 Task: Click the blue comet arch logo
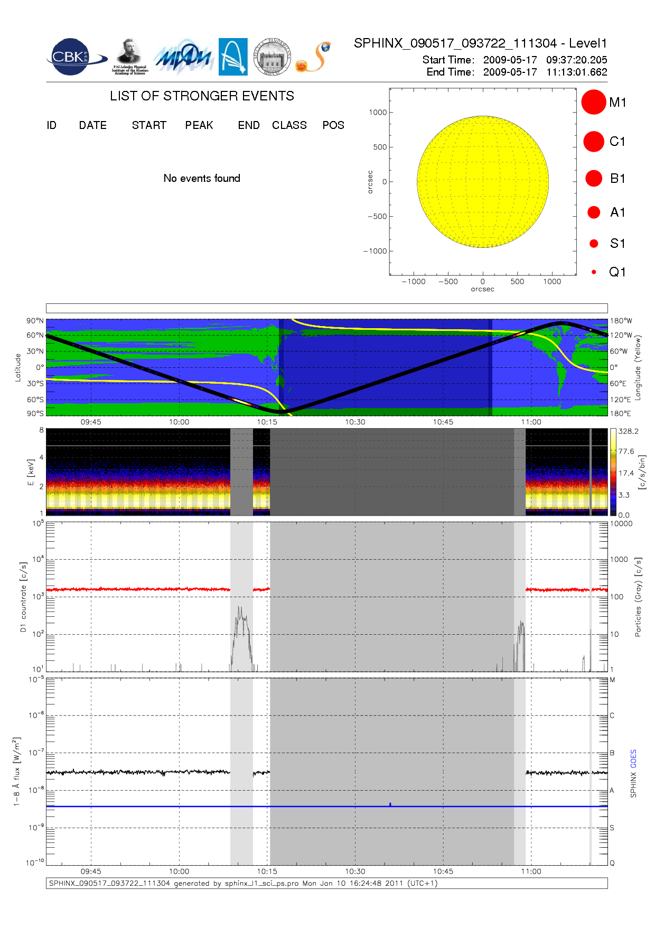[233, 57]
